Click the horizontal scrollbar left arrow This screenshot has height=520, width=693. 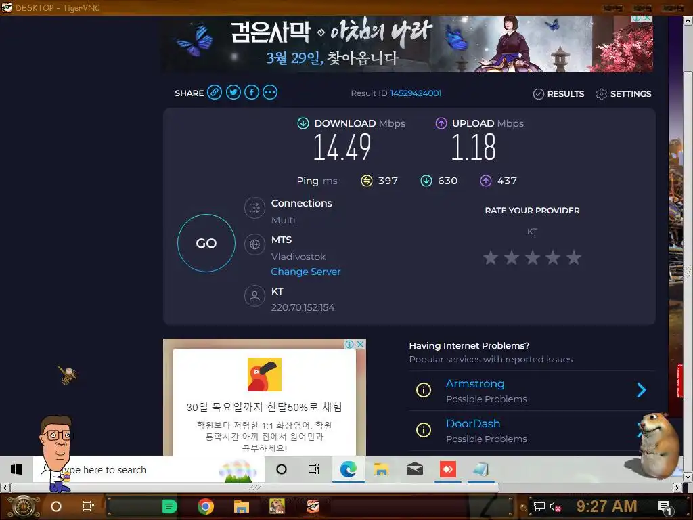(5, 487)
